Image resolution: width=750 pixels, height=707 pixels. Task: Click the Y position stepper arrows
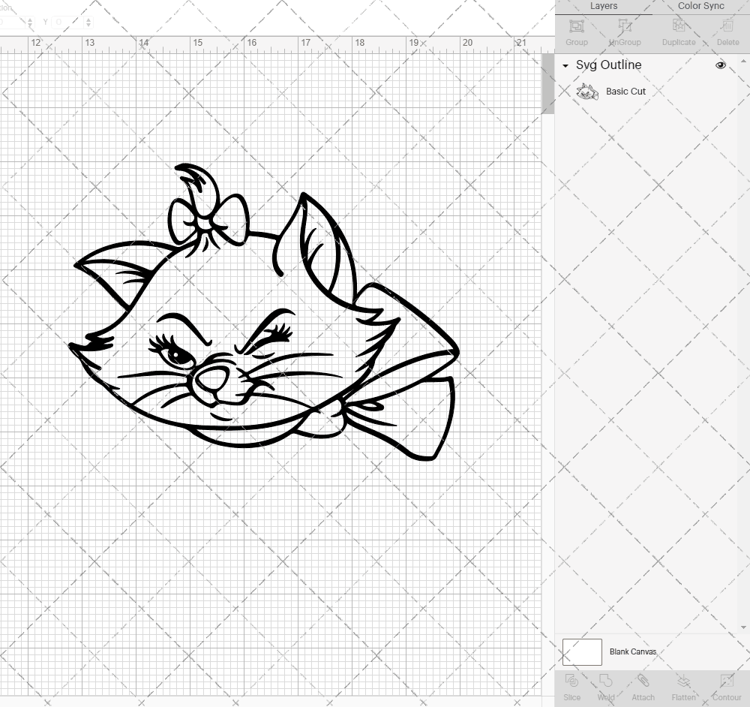(x=88, y=22)
